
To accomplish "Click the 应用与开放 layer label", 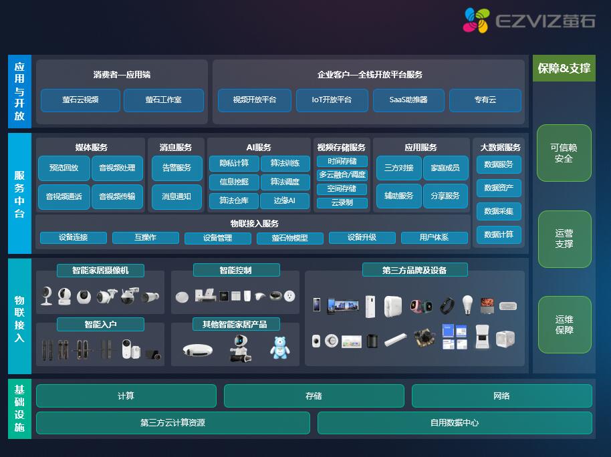I will point(19,92).
